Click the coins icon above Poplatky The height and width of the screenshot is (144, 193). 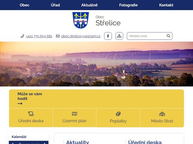click(x=118, y=114)
